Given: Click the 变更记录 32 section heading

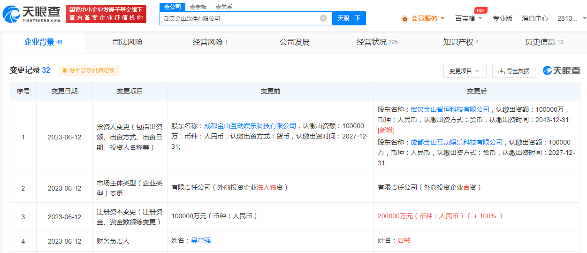Looking at the screenshot, I should (30, 70).
